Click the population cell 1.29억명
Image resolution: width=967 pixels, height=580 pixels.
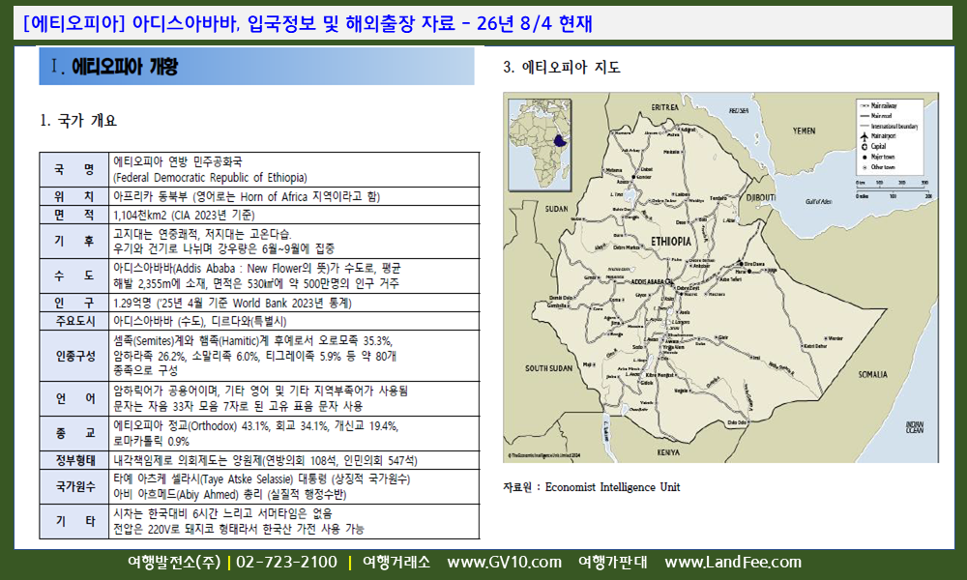tap(294, 303)
